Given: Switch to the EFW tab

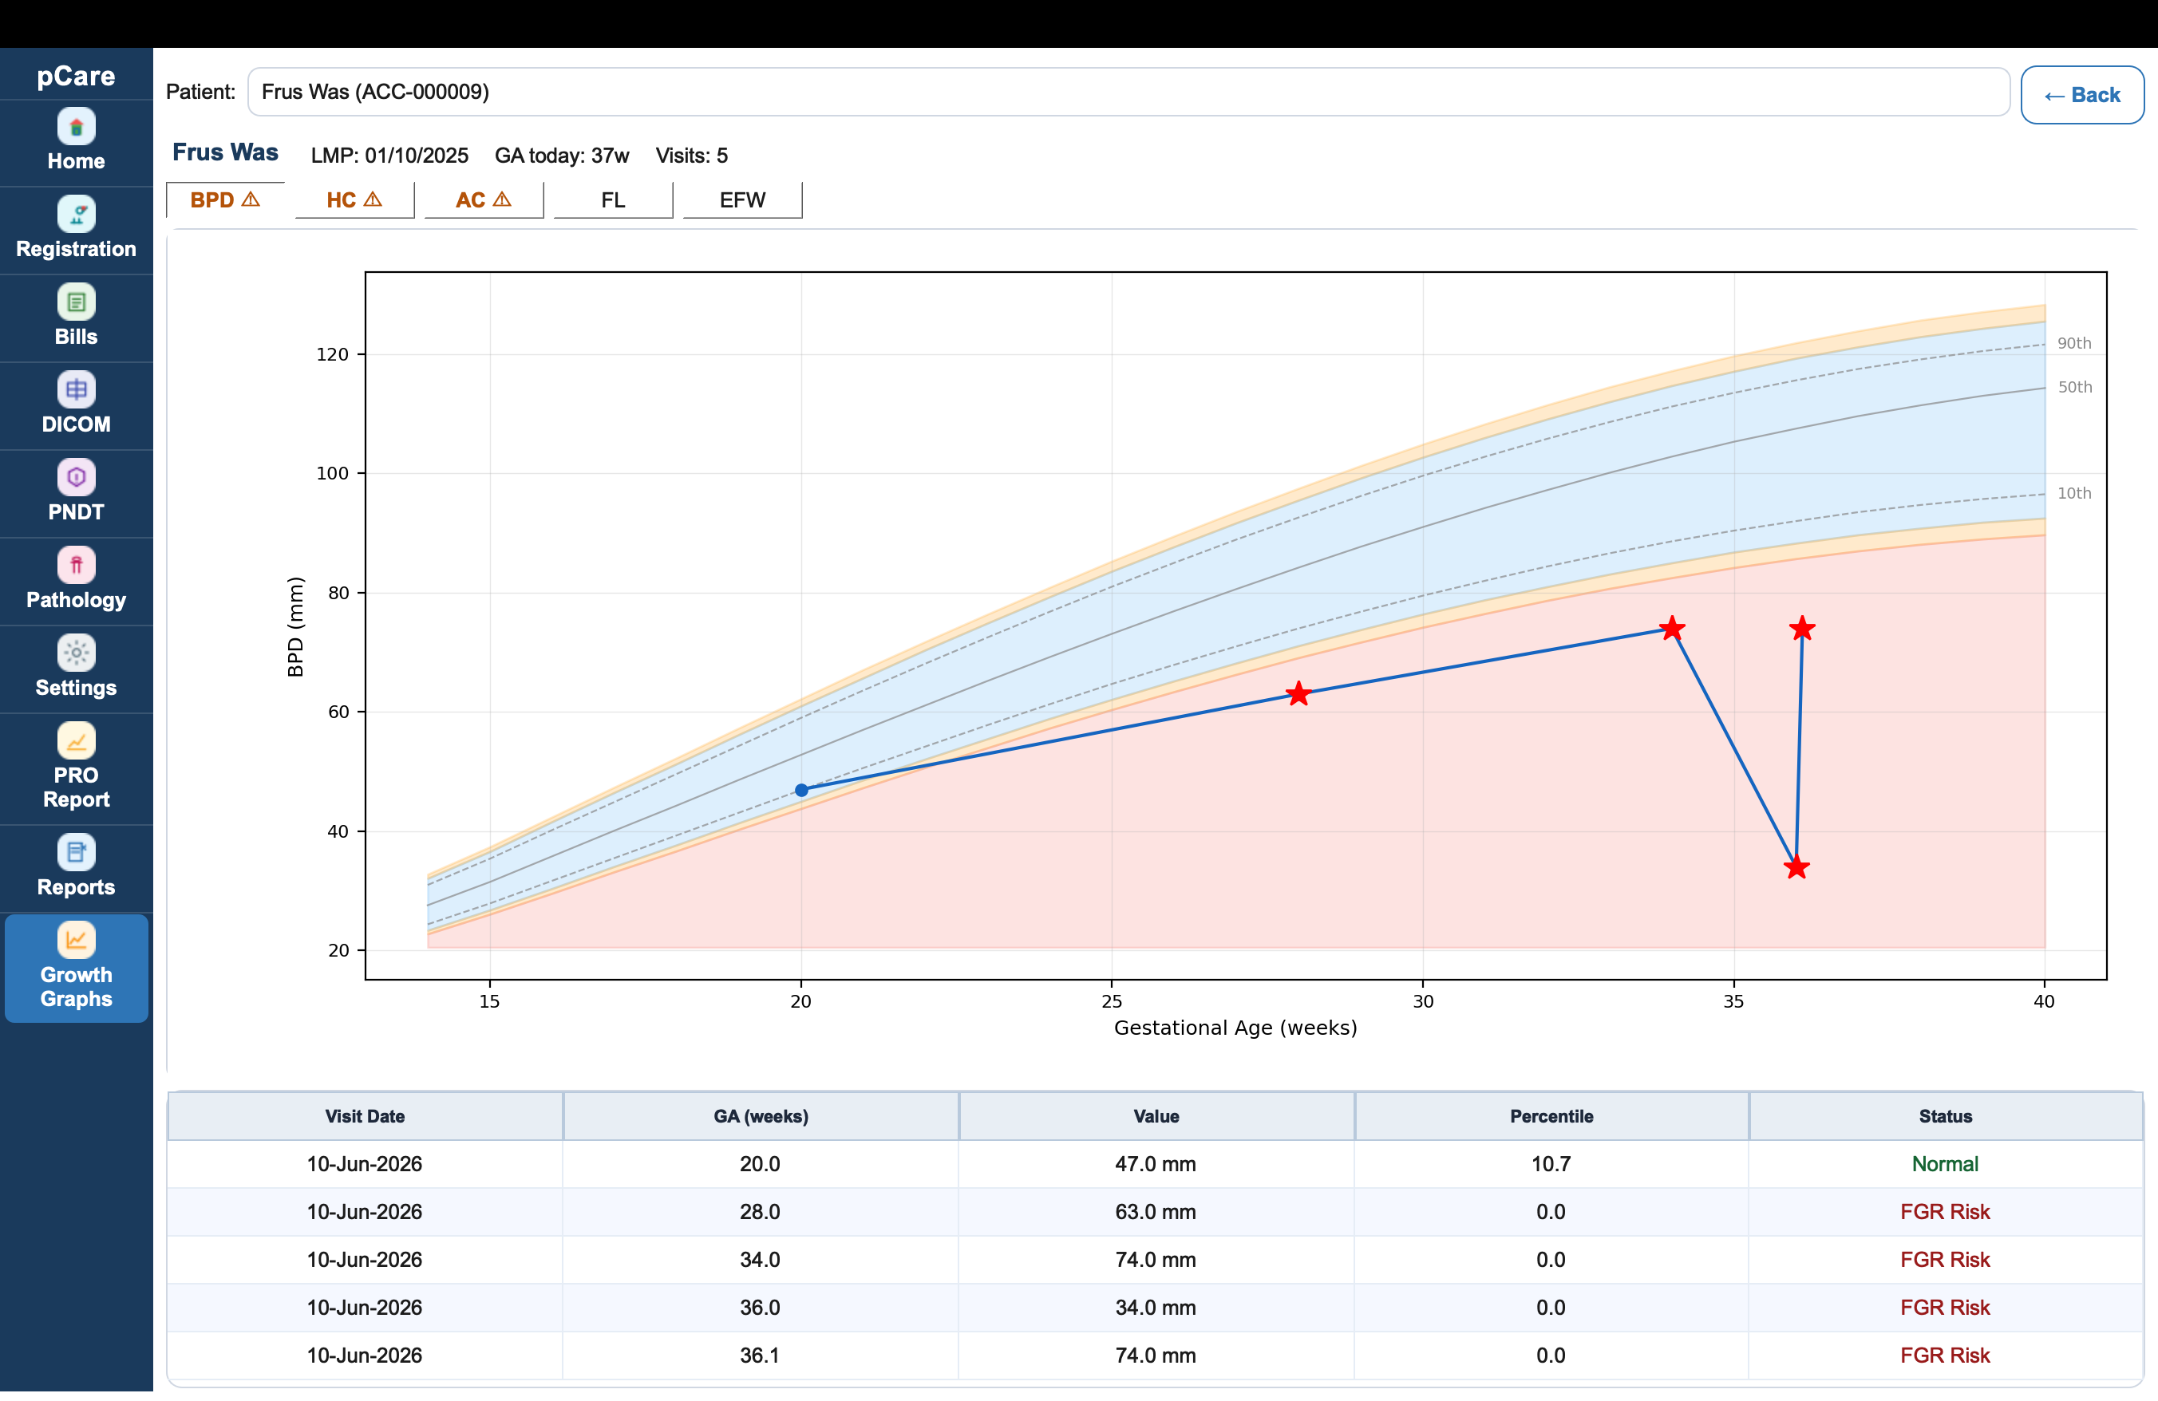Looking at the screenshot, I should [742, 200].
